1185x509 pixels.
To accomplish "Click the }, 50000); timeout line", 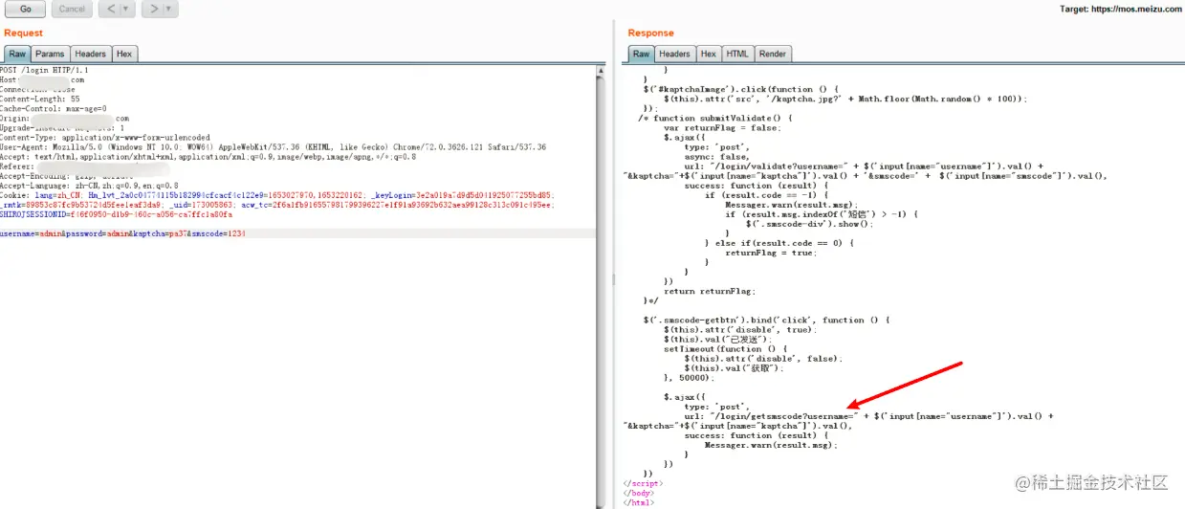I will (x=689, y=378).
